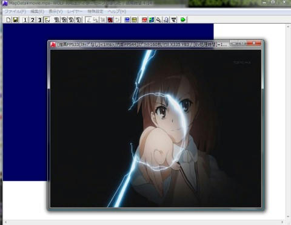The height and width of the screenshot is (225, 291).
Task: Select layer 3 button in toolbar
Action: click(x=40, y=20)
